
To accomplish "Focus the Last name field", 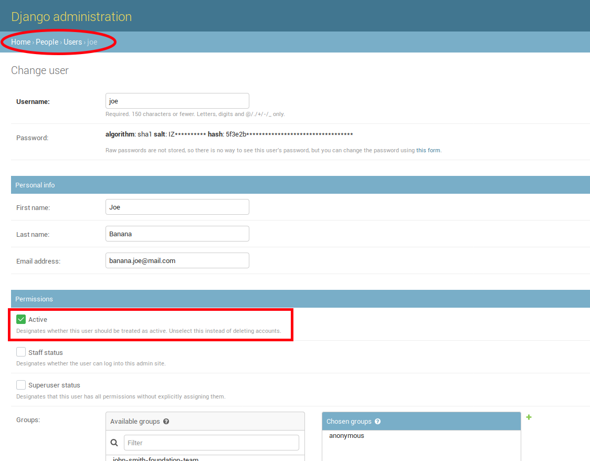I will click(177, 234).
